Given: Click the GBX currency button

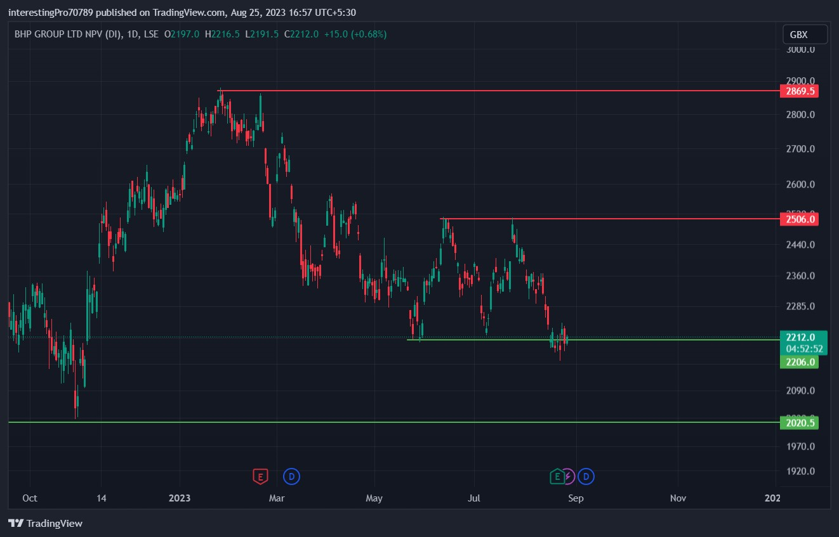Looking at the screenshot, I should tap(805, 34).
